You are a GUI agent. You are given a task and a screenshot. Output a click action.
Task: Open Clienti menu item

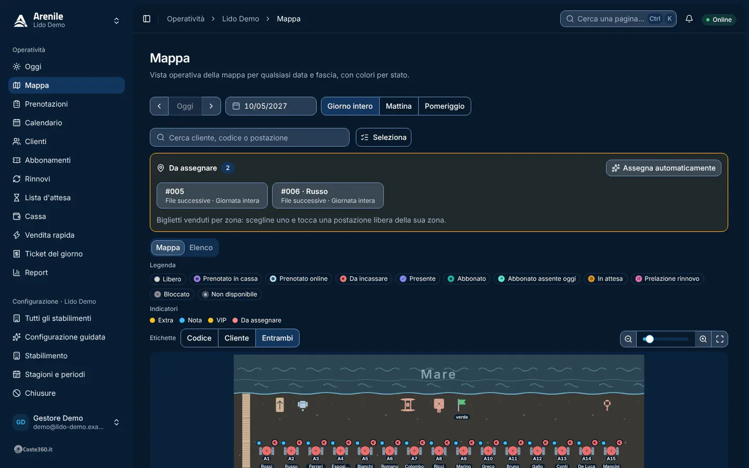coord(67,141)
